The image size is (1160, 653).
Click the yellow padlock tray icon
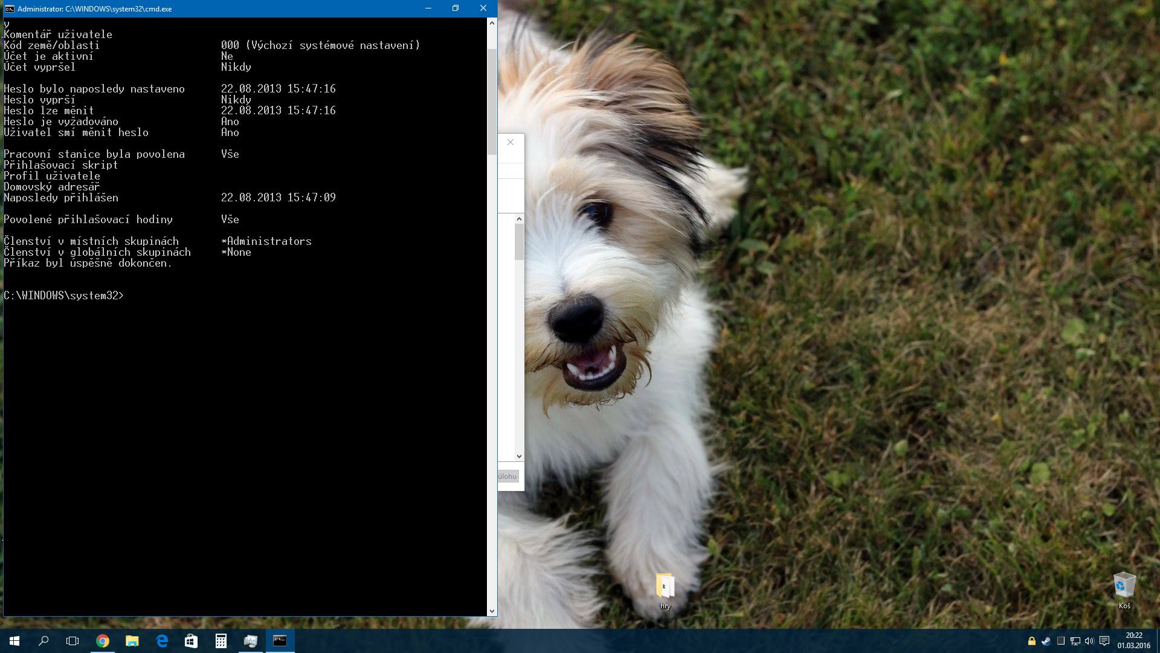pyautogui.click(x=1031, y=641)
